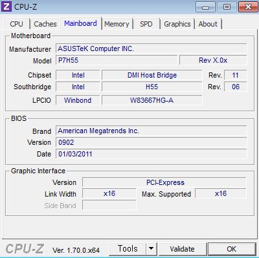
Task: Open the About tab
Action: 208,24
